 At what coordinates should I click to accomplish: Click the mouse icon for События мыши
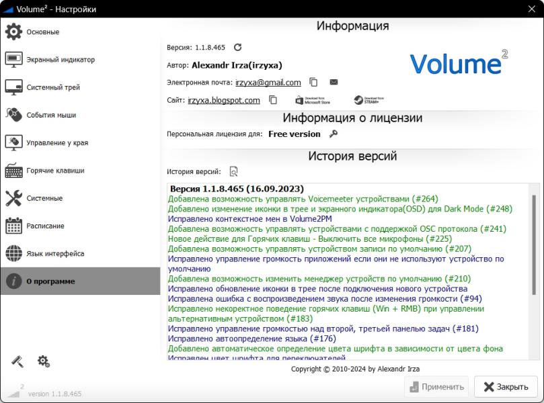coord(13,115)
